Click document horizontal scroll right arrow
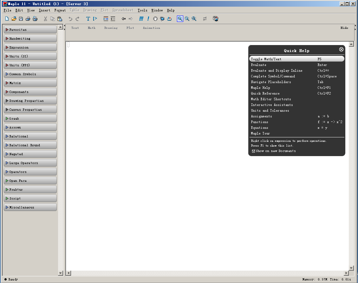The height and width of the screenshot is (283, 358). (x=346, y=273)
